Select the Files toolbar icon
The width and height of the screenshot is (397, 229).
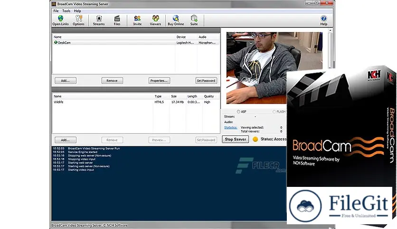click(117, 20)
